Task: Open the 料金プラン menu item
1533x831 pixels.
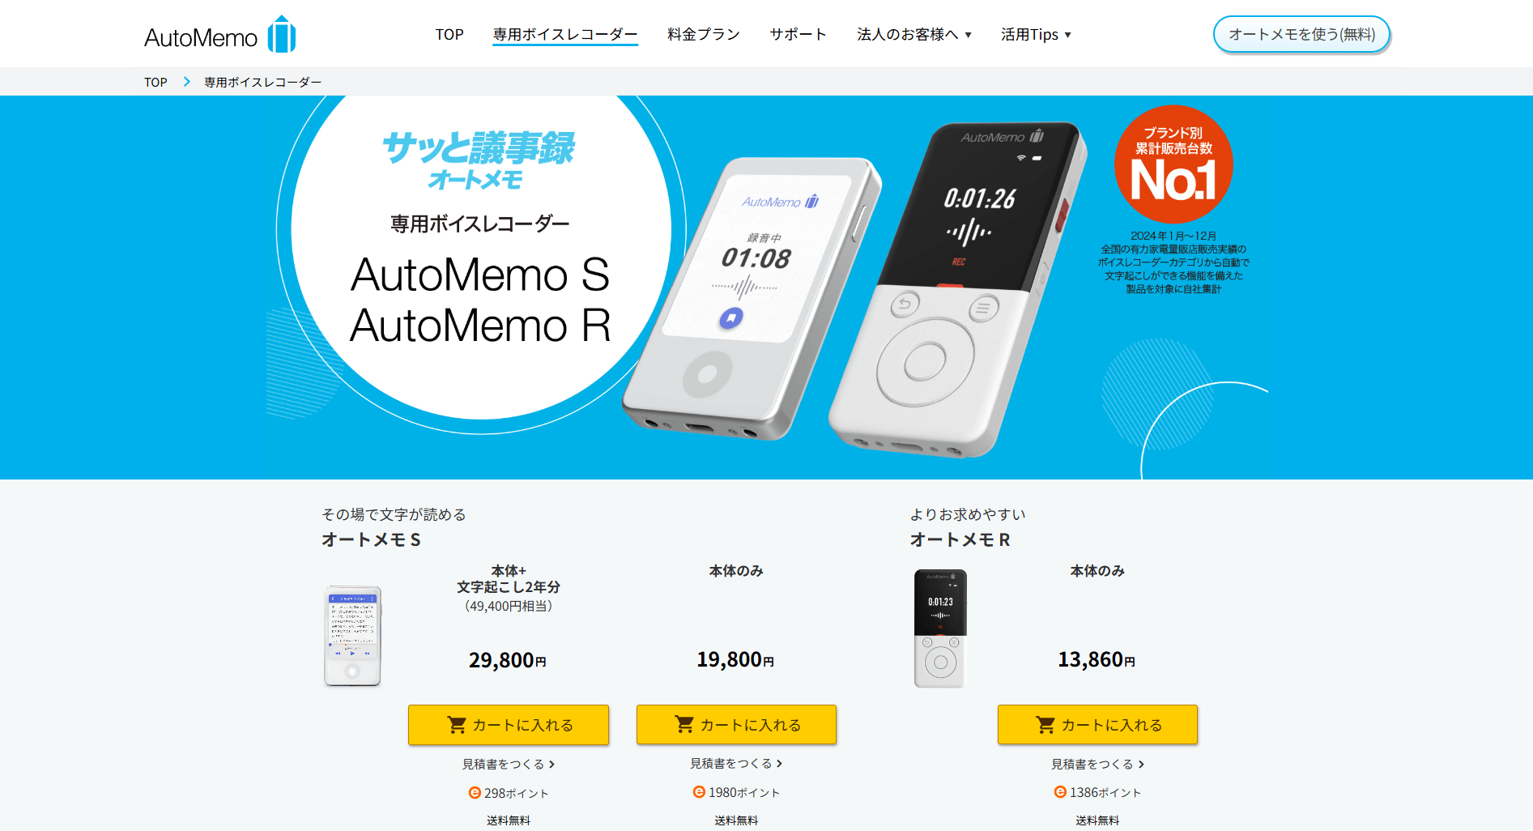Action: (x=704, y=35)
